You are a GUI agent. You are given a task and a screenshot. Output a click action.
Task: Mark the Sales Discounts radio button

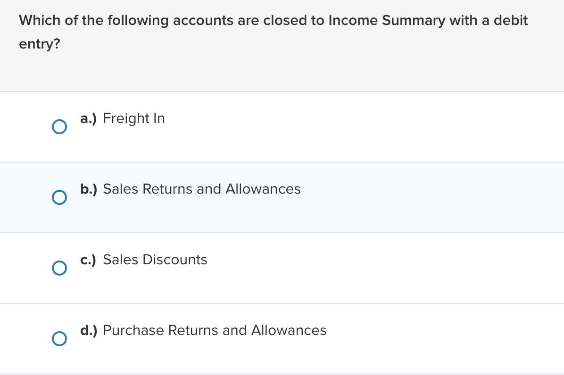[59, 268]
